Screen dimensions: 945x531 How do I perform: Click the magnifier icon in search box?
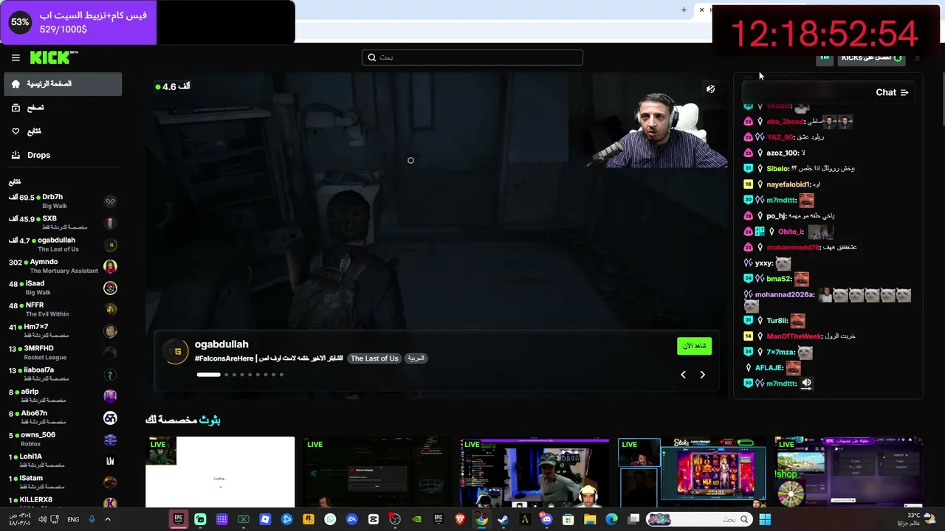tap(372, 58)
